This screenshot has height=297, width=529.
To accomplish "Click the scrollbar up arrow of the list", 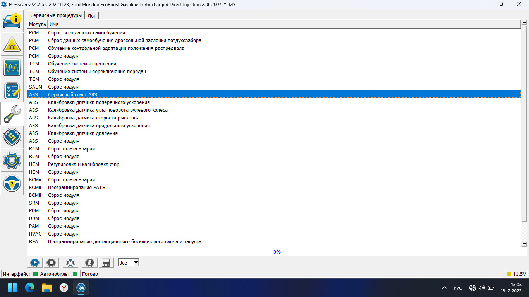I will point(524,23).
